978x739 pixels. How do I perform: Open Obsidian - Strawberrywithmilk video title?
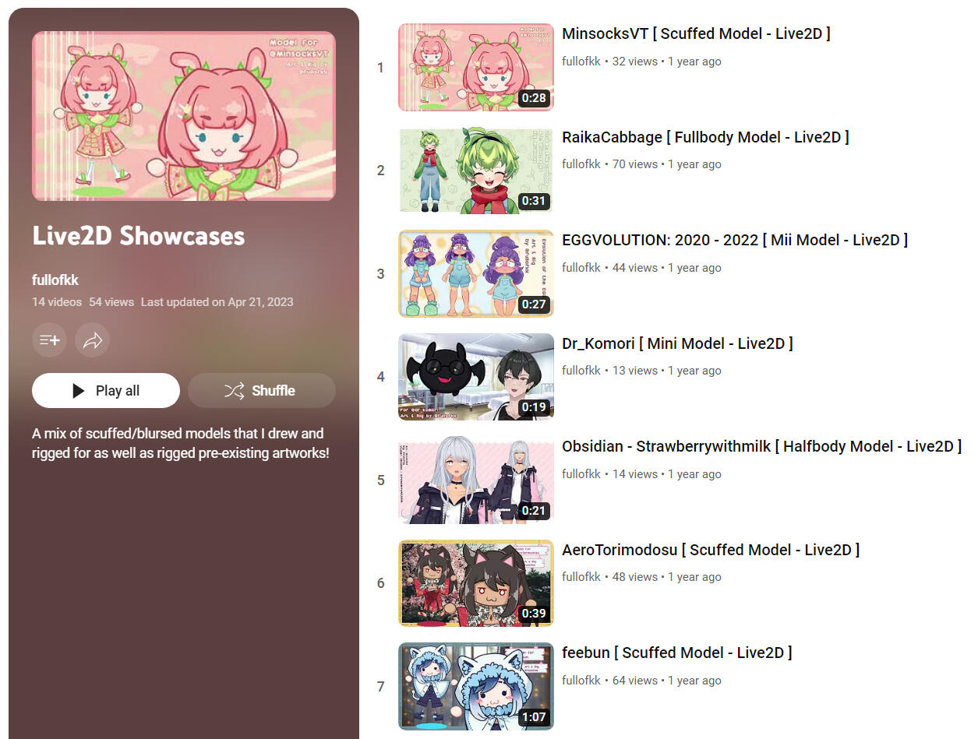pos(762,447)
